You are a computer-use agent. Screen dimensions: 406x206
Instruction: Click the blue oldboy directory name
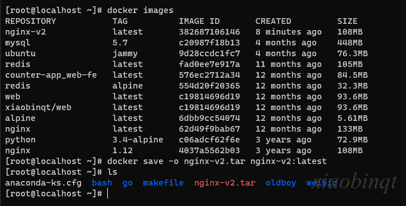pyautogui.click(x=281, y=183)
